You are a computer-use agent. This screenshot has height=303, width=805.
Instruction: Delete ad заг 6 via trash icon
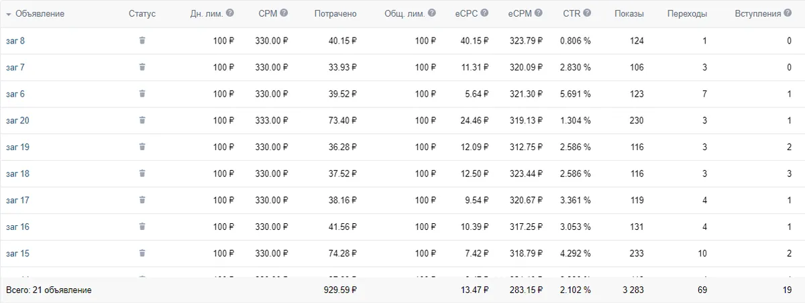[142, 94]
